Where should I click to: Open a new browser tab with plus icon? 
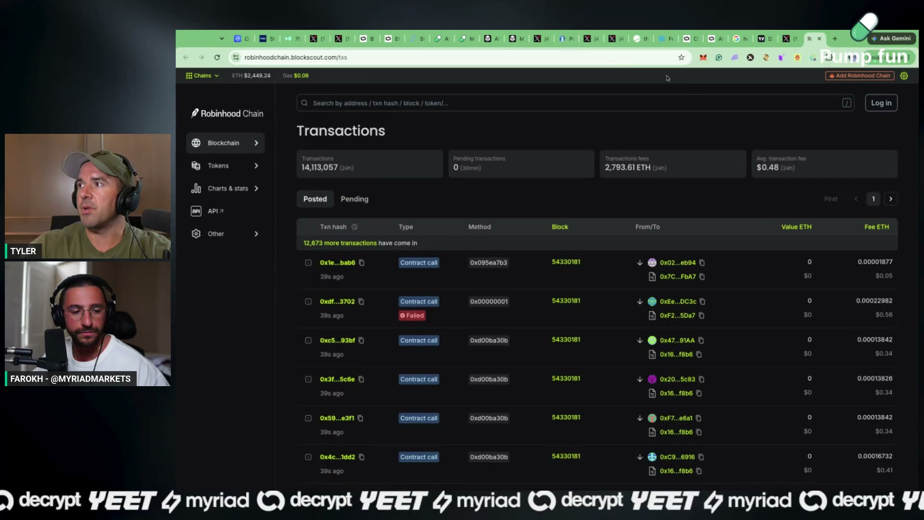click(x=835, y=39)
